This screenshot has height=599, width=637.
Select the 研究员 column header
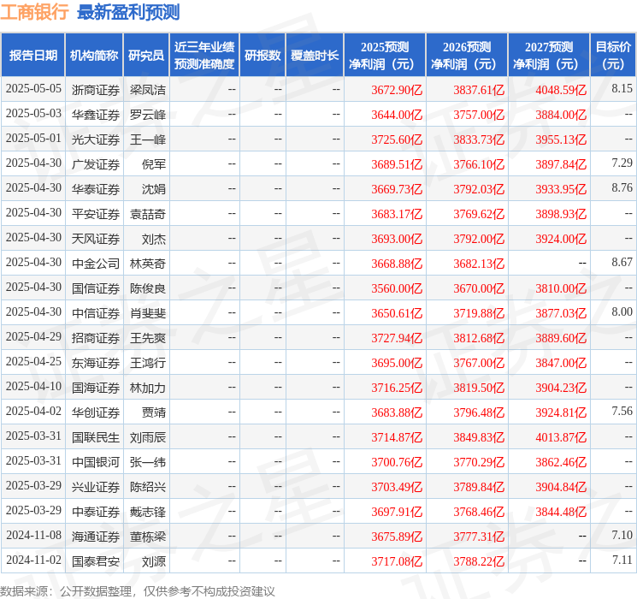(146, 55)
